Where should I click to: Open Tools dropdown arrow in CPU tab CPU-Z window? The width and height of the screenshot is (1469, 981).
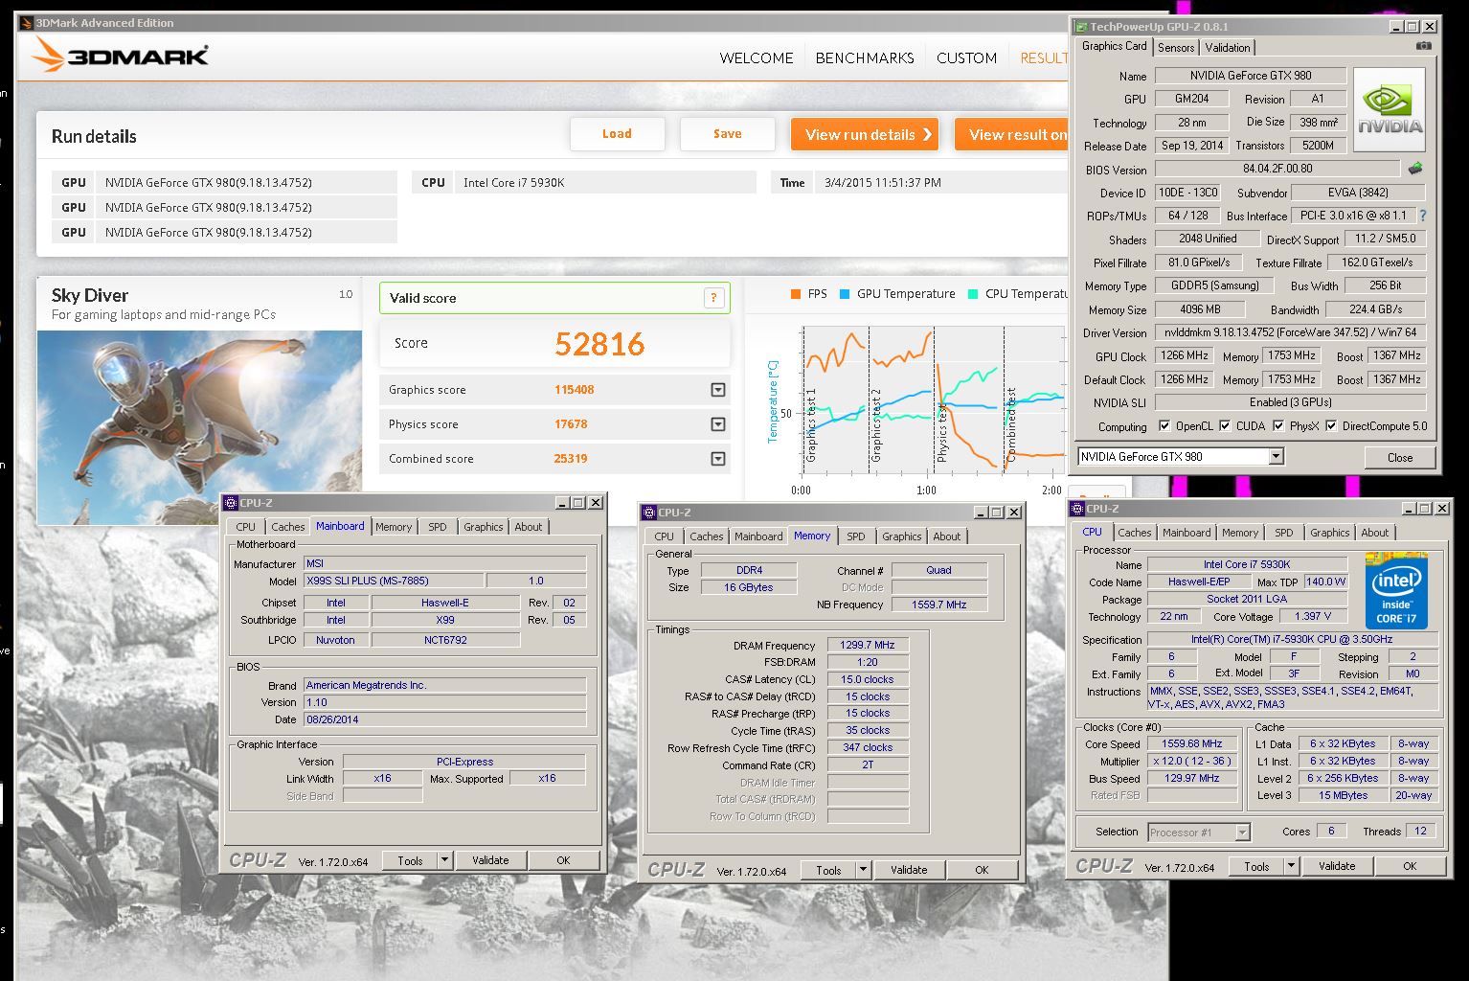click(1291, 866)
